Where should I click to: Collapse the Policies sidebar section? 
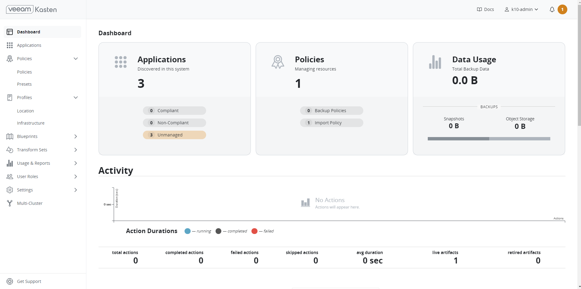pyautogui.click(x=76, y=59)
